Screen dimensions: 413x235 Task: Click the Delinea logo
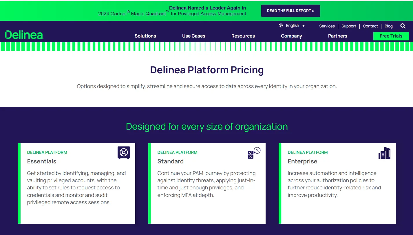click(24, 35)
